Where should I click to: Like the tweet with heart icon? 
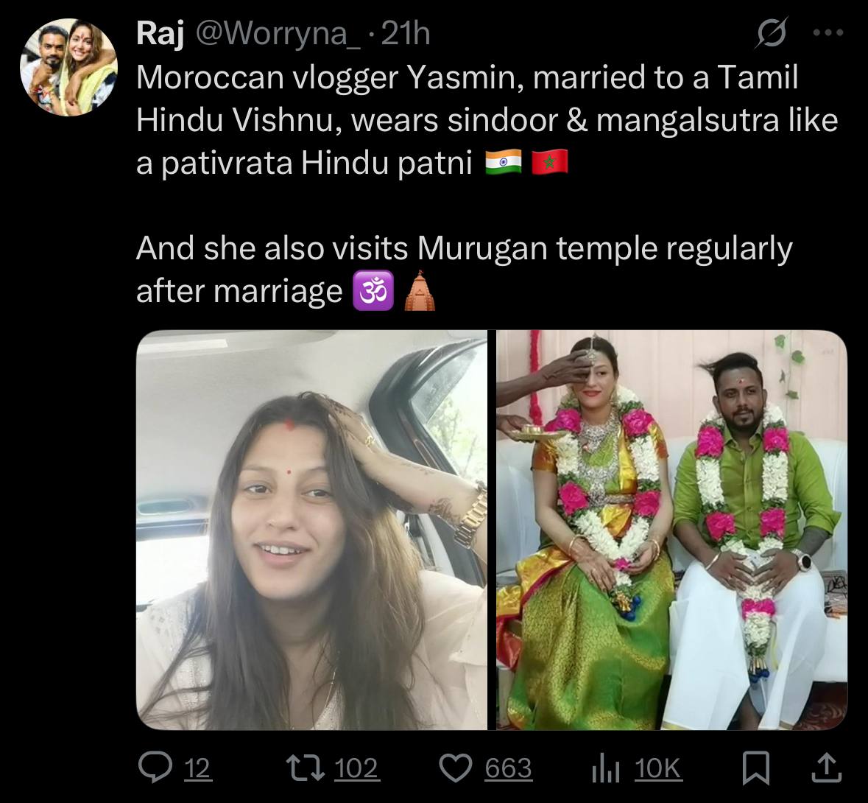[x=456, y=768]
